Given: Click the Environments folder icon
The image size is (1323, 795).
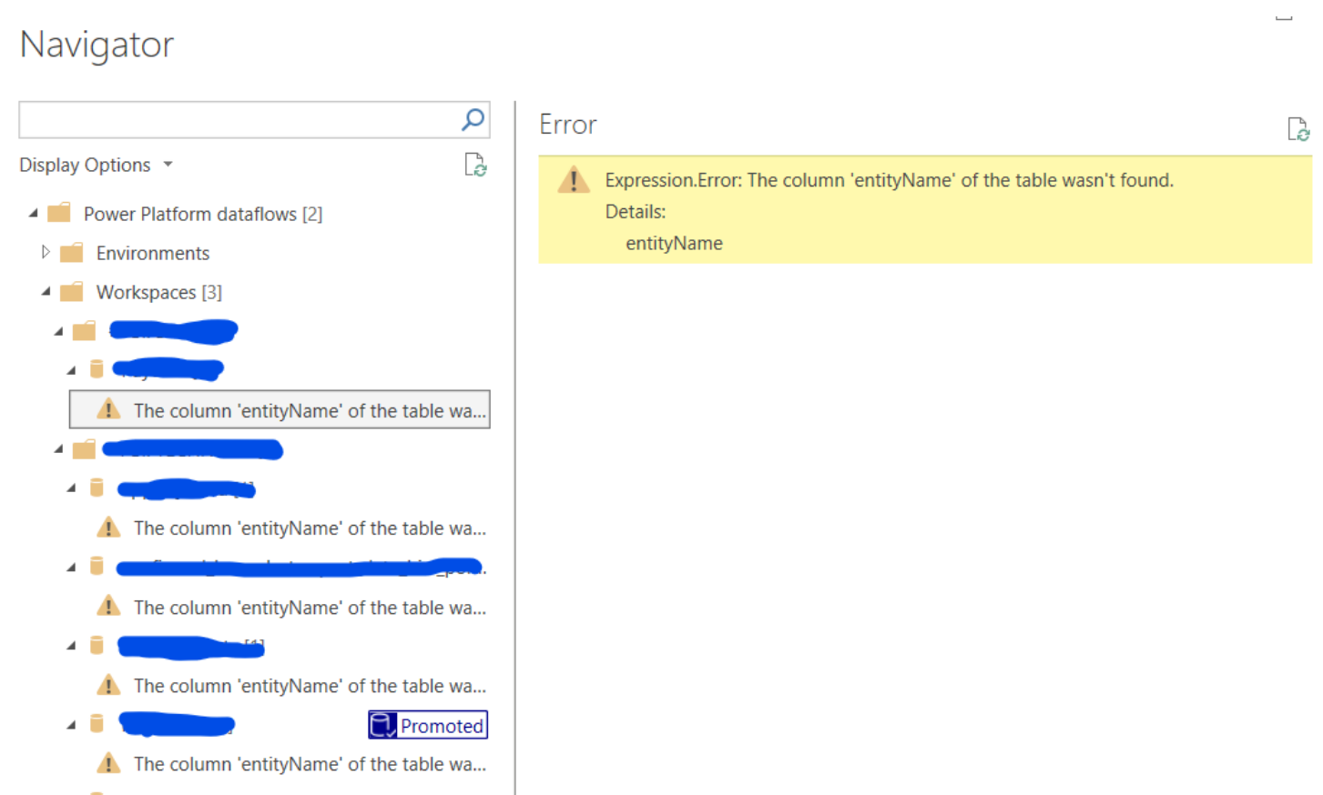Looking at the screenshot, I should tap(72, 252).
